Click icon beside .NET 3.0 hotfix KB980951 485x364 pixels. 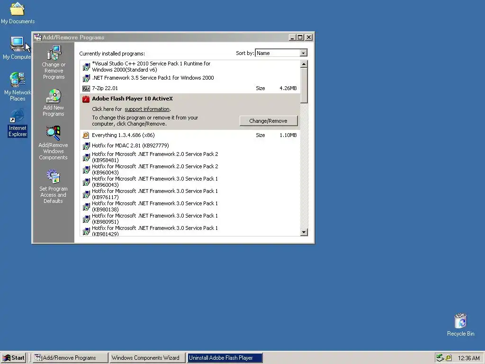(86, 219)
